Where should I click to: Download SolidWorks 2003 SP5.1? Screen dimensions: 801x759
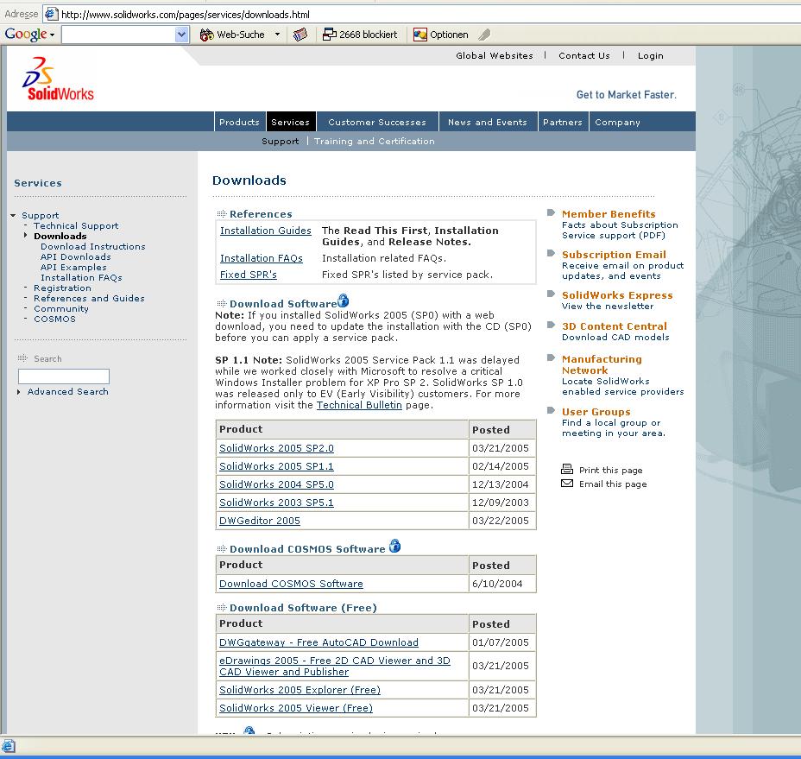click(x=276, y=503)
